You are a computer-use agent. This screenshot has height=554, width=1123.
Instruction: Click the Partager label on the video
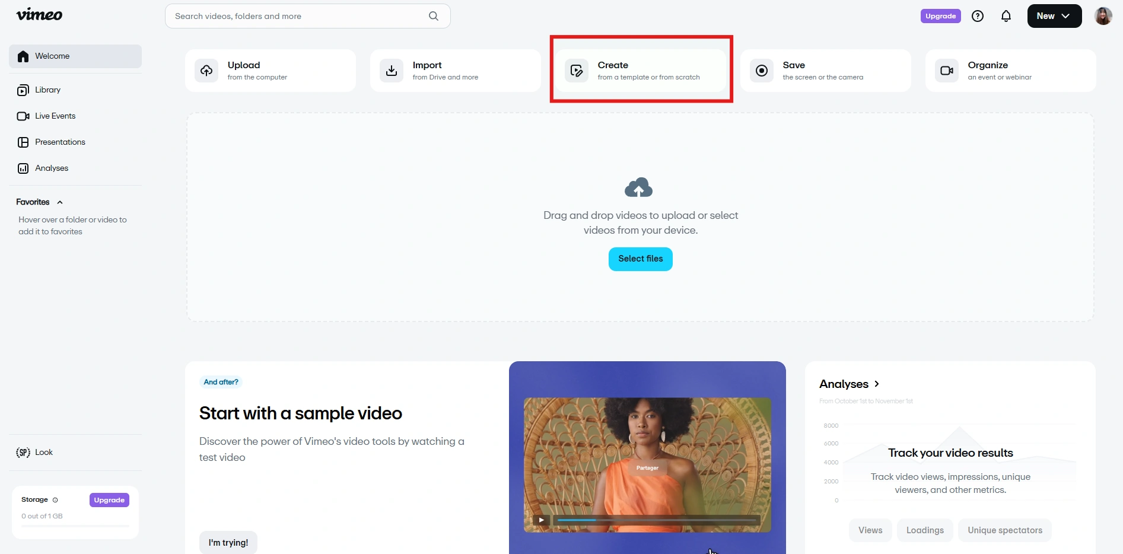click(x=647, y=468)
